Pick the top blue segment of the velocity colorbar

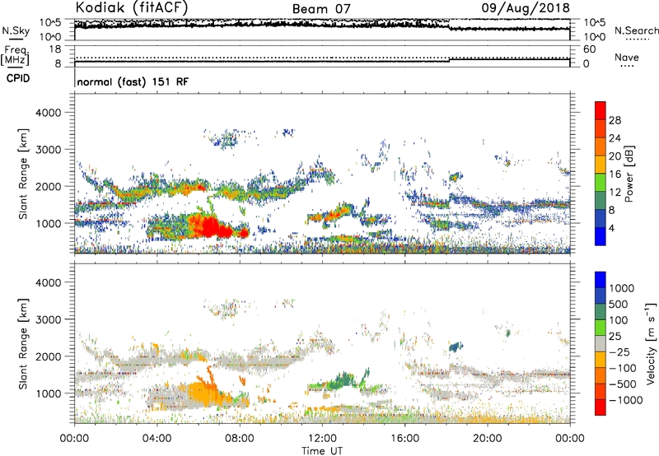click(601, 280)
